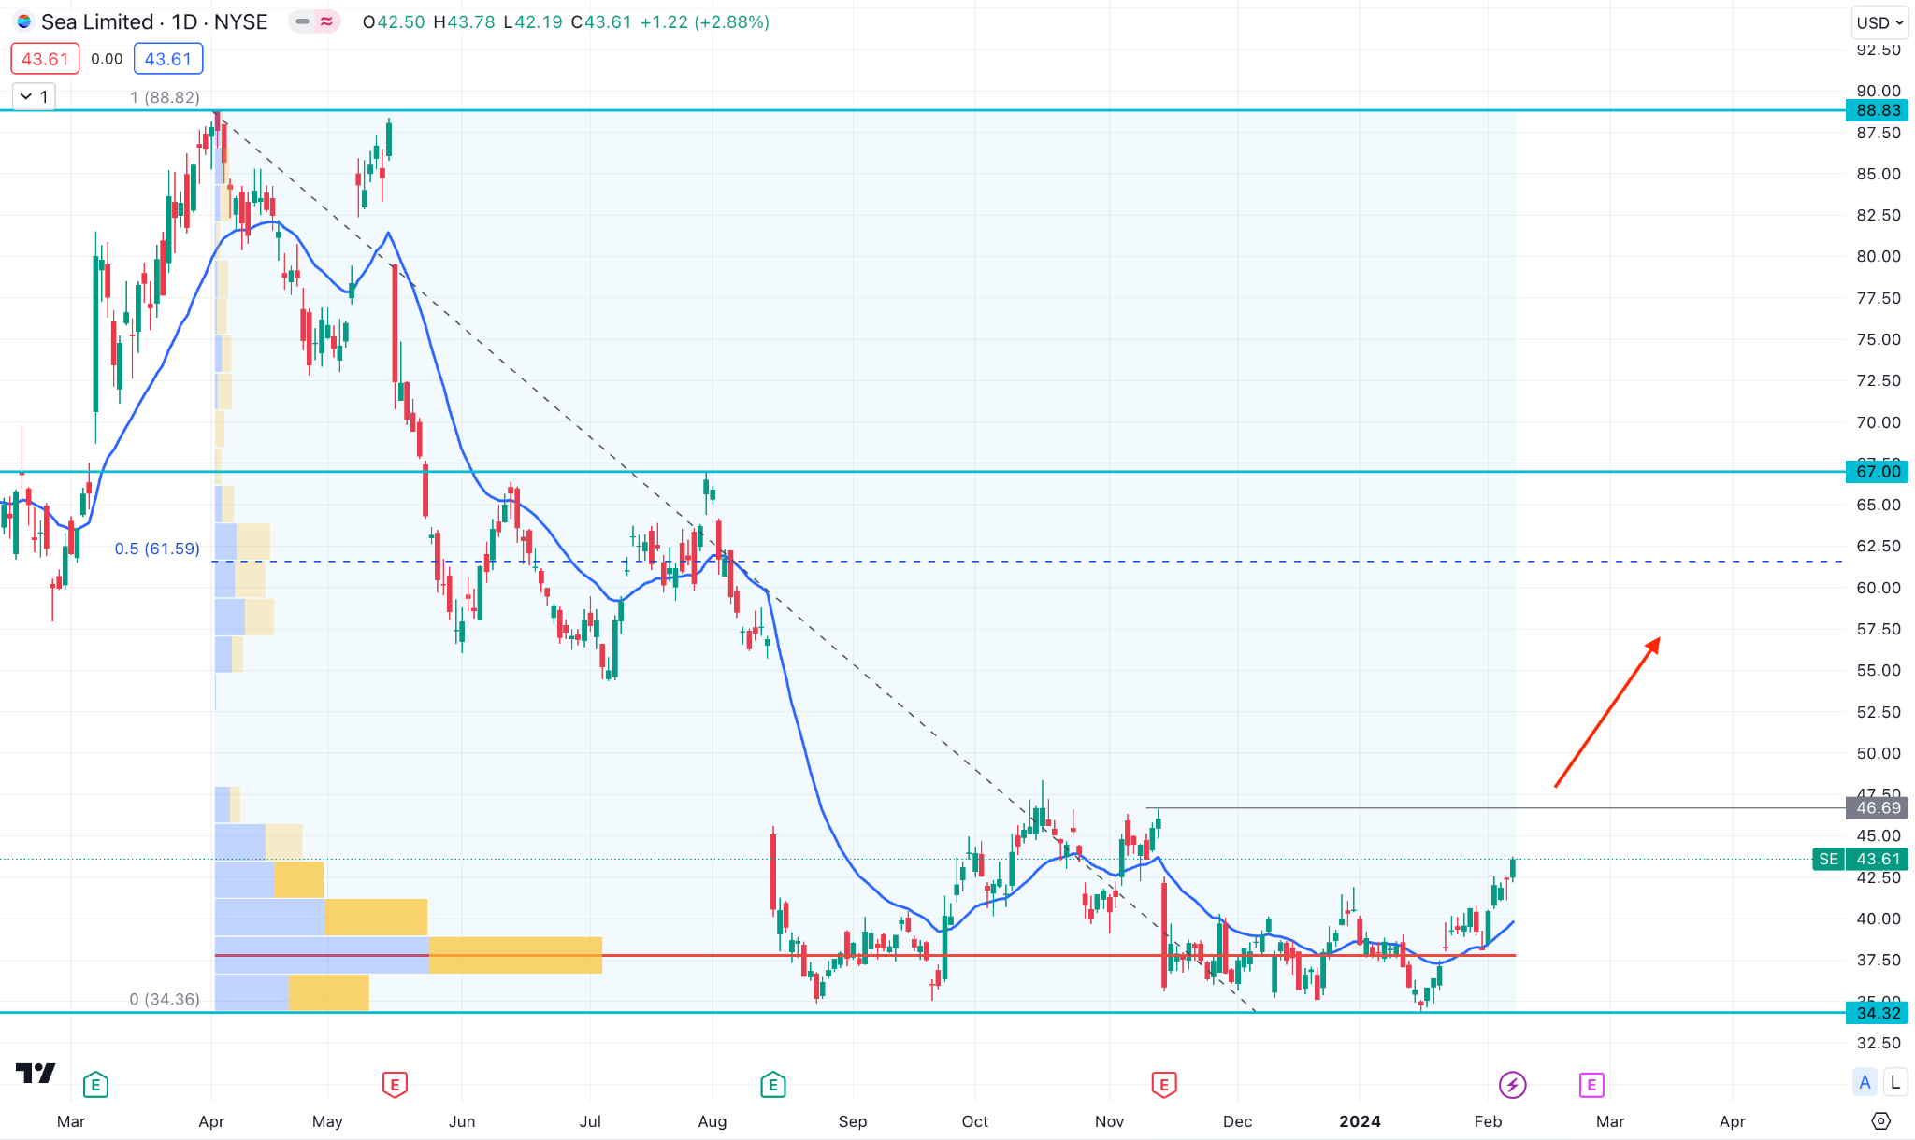The height and width of the screenshot is (1140, 1915).
Task: Click the green earnings marker in August
Action: [x=772, y=1085]
